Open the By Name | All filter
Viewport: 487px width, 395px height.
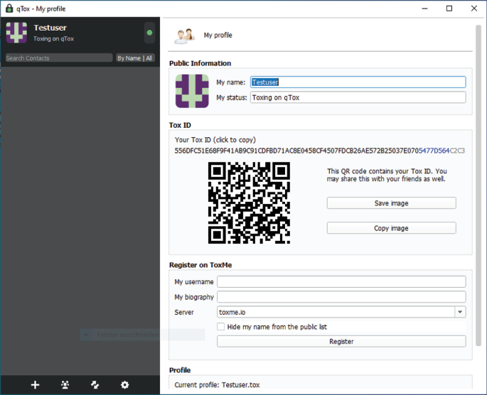tap(135, 58)
